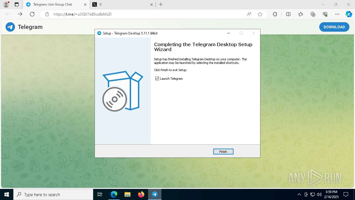Open the notification center icon
This screenshot has height=200, width=355.
pyautogui.click(x=346, y=194)
